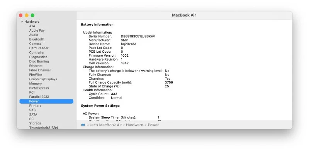Click System Sleep Timer (Minutes) label

point(112,117)
